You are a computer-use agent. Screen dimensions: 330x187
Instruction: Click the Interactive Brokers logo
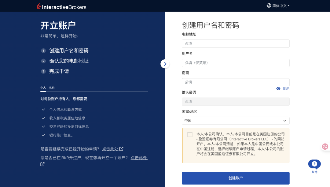(x=62, y=6)
